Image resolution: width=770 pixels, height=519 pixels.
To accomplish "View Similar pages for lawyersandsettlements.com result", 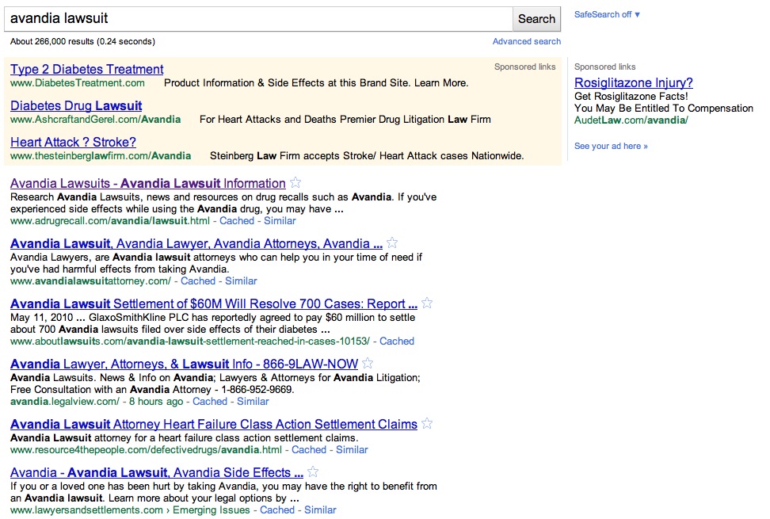I will [x=320, y=510].
